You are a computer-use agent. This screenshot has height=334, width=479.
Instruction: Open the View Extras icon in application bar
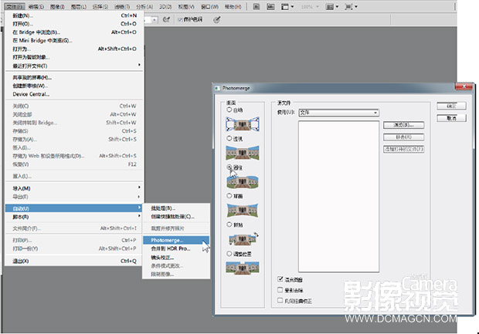287,7
